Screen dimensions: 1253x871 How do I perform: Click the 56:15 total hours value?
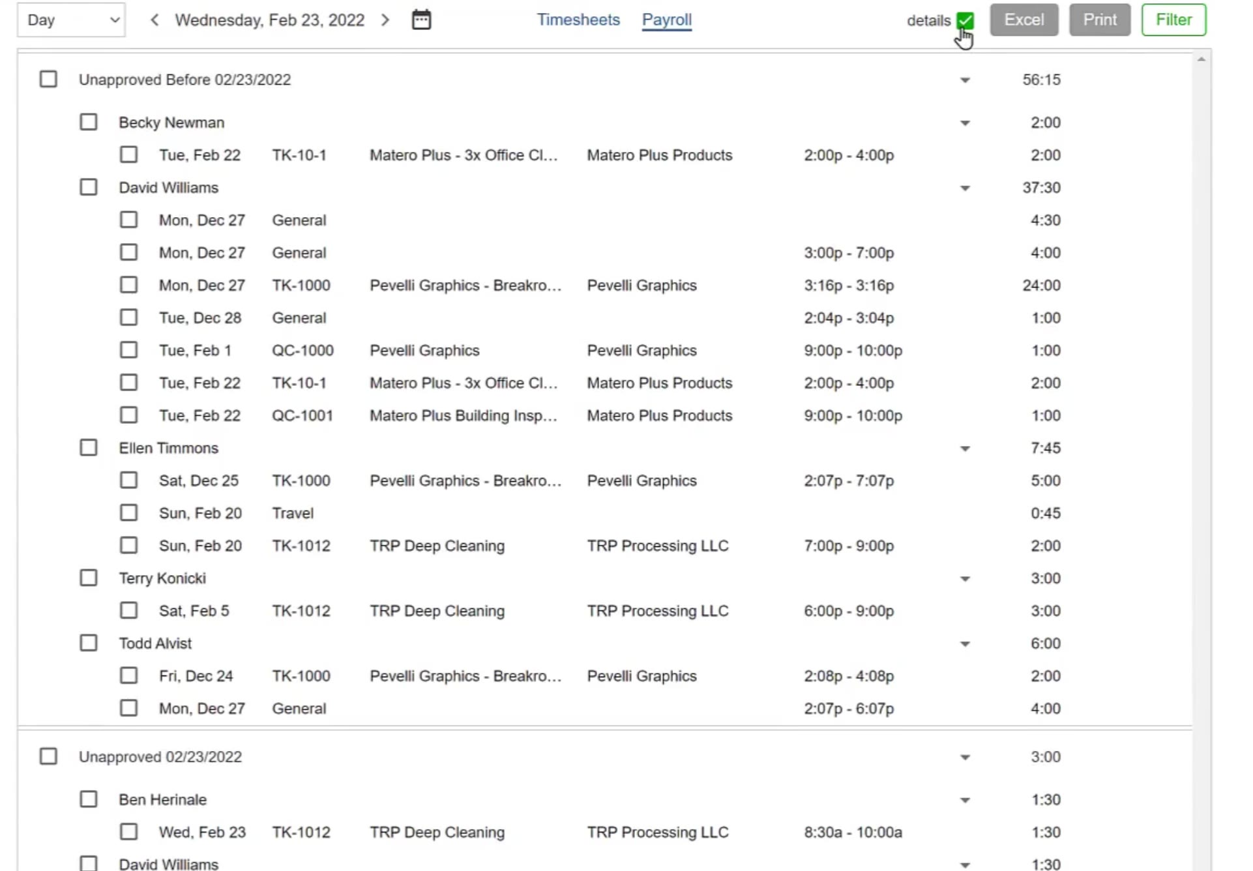1041,80
